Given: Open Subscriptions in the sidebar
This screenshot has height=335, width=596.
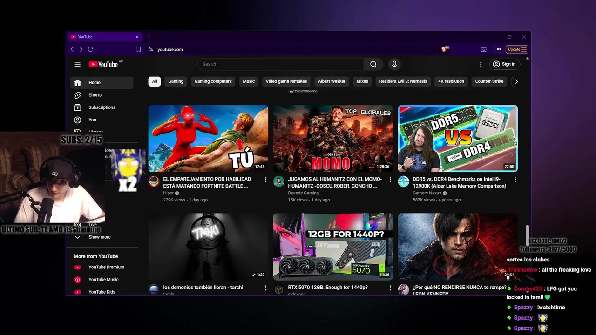Looking at the screenshot, I should (102, 107).
